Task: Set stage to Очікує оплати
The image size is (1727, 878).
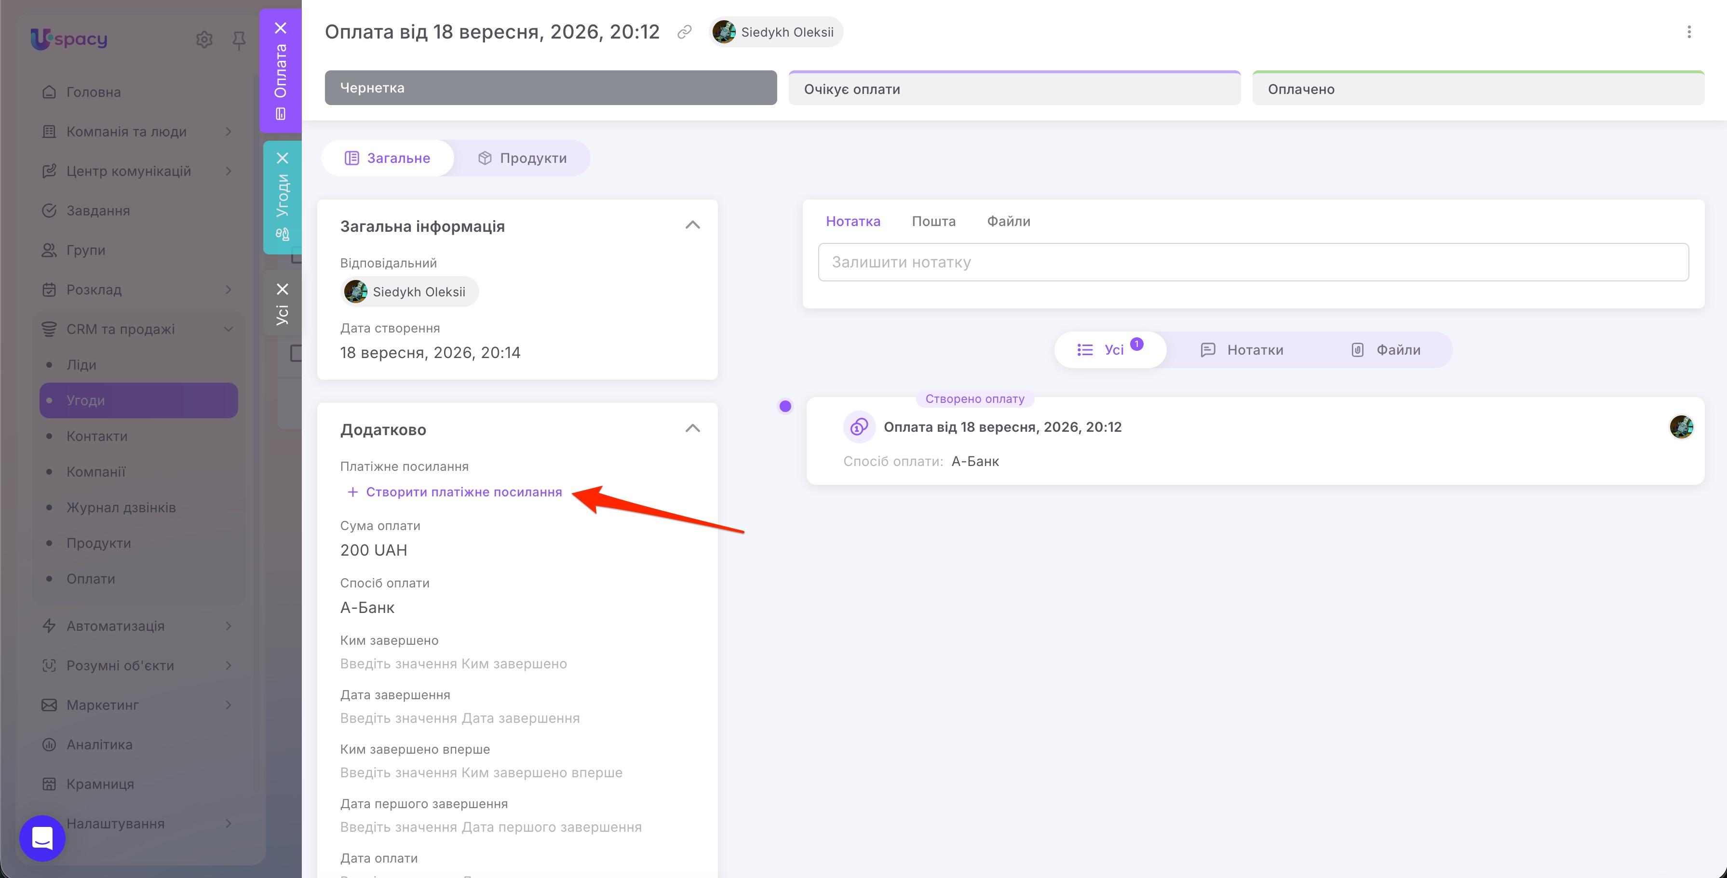Action: 1014,88
